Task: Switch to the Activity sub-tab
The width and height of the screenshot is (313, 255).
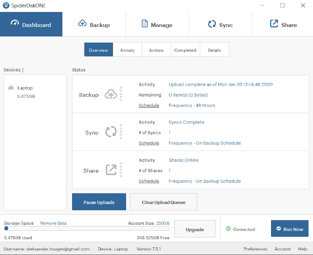Action: (127, 50)
